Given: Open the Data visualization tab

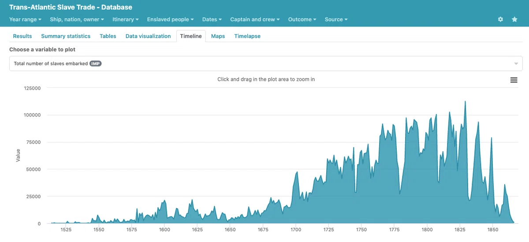Looking at the screenshot, I should click(148, 36).
